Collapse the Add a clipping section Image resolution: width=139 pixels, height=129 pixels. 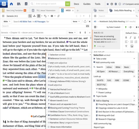(x=134, y=100)
